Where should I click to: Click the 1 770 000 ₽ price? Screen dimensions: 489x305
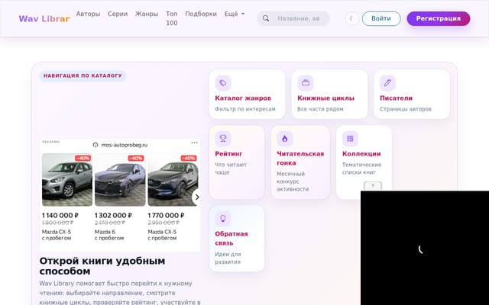click(166, 215)
